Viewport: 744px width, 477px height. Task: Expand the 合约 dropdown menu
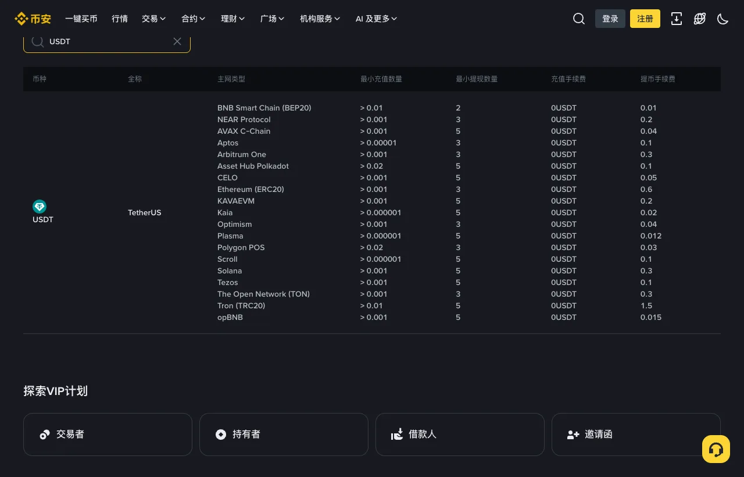point(194,19)
